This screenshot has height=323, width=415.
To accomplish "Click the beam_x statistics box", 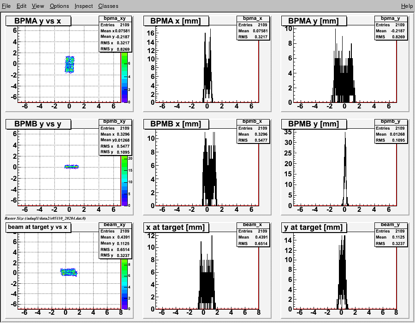I will (253, 234).
